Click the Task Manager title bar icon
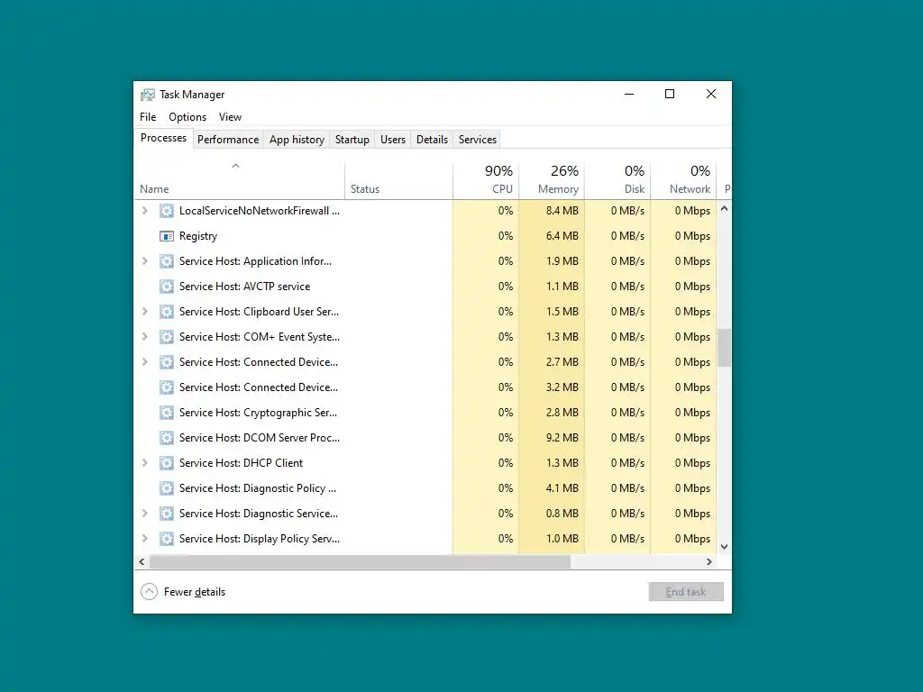923x692 pixels. click(147, 95)
